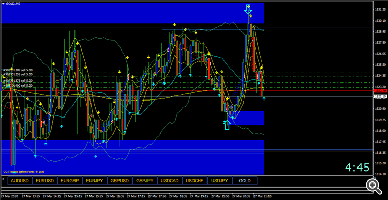
Task: Click the large cyan up arrow signal
Action: click(x=227, y=125)
